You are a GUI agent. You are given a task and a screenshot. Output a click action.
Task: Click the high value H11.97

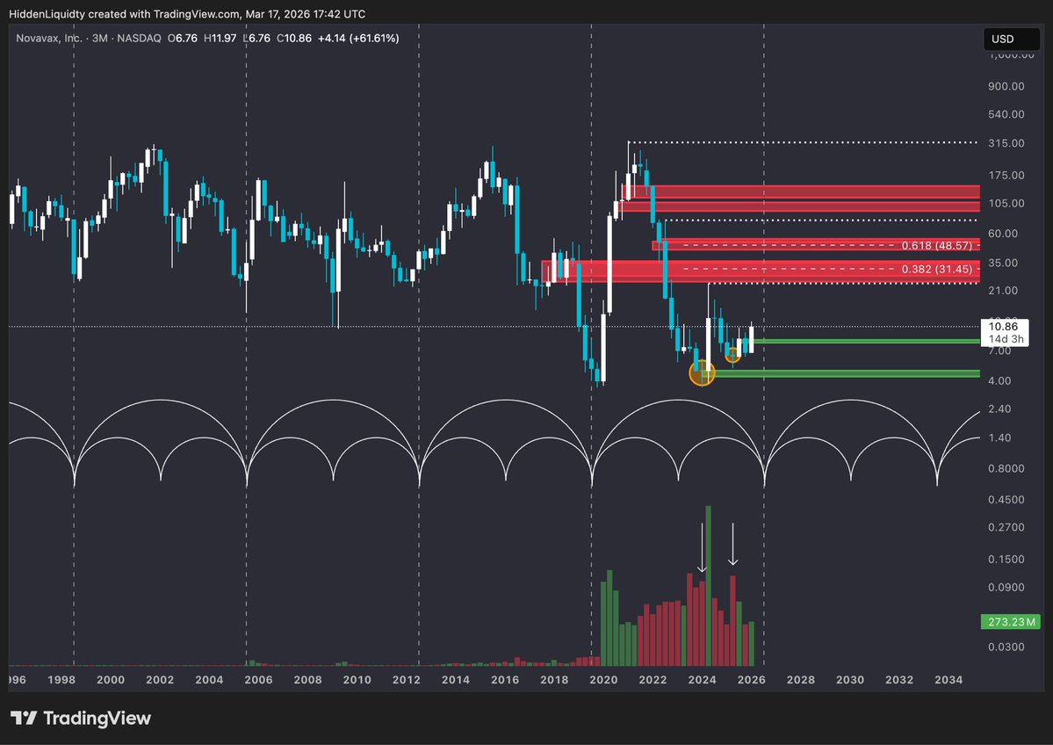tap(220, 39)
